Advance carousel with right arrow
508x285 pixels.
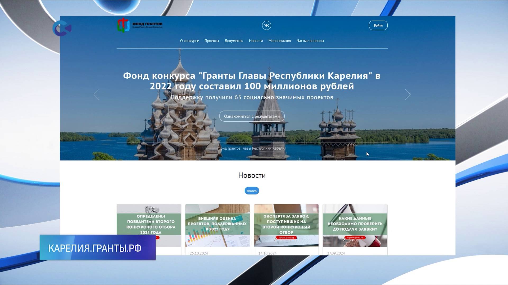click(x=407, y=94)
